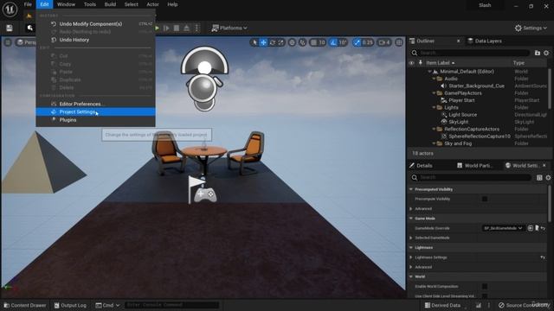554x311 pixels.
Task: Reset GameMode Override to default arrow icon
Action: 543,228
